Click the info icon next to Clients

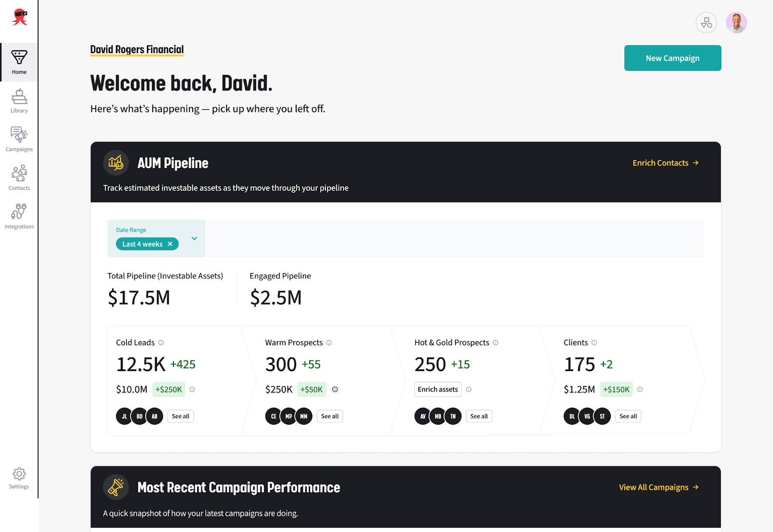(594, 343)
